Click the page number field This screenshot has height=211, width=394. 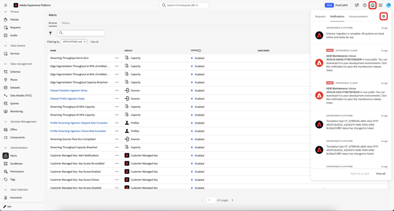tap(211, 200)
